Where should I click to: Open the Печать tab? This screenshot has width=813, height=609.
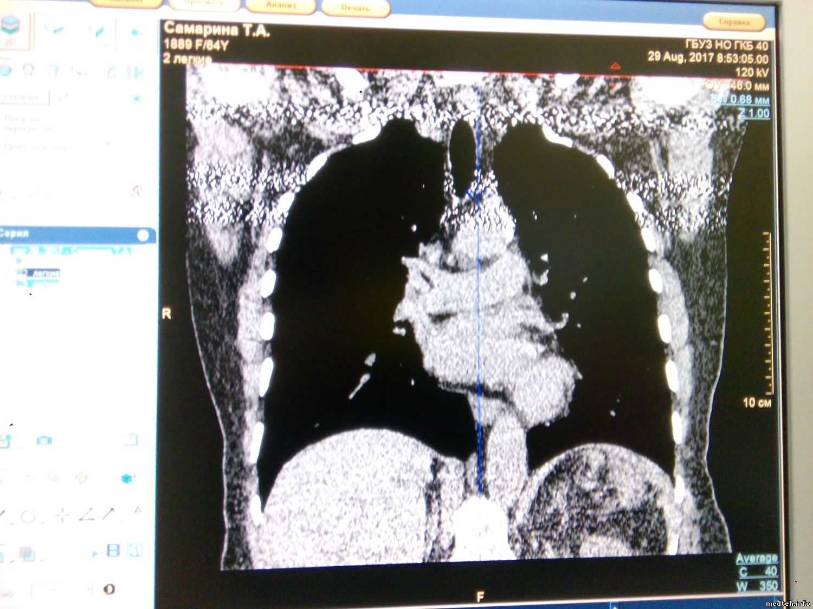356,8
